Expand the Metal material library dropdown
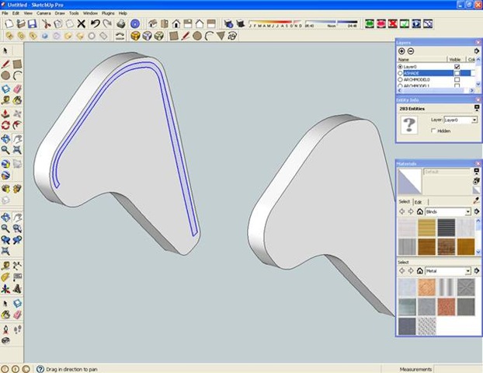Screen dimensions: 483x373 [467, 270]
